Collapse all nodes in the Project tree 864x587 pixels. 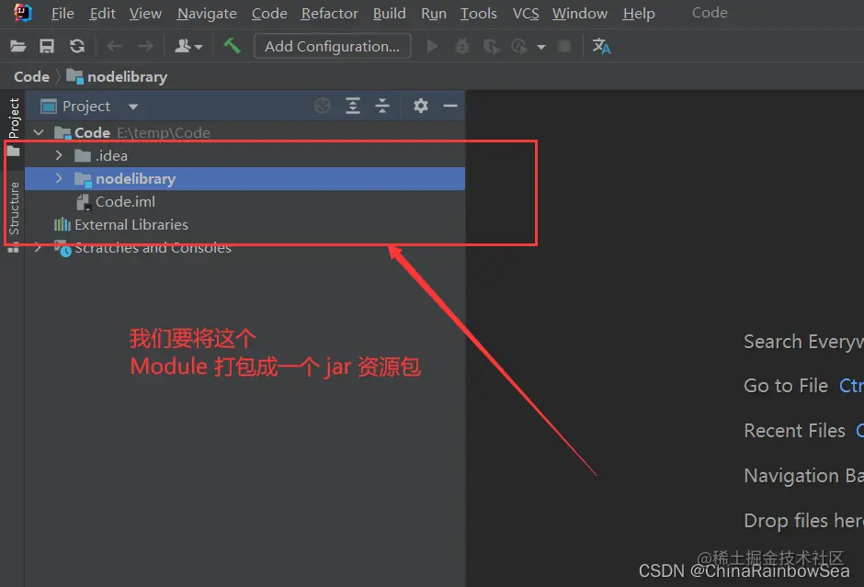coord(382,106)
